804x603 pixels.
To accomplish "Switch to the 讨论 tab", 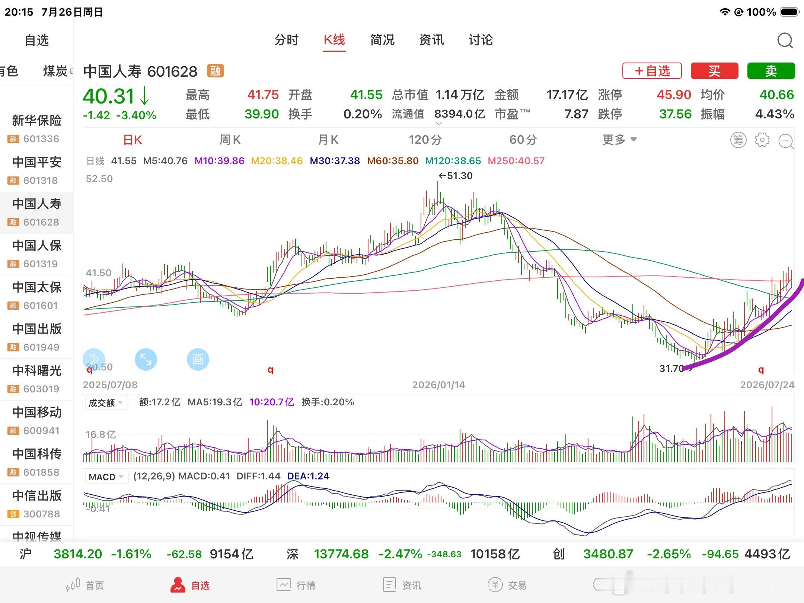I will click(x=481, y=40).
